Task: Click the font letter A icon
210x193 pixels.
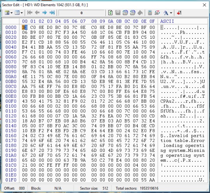Action: 166,13
